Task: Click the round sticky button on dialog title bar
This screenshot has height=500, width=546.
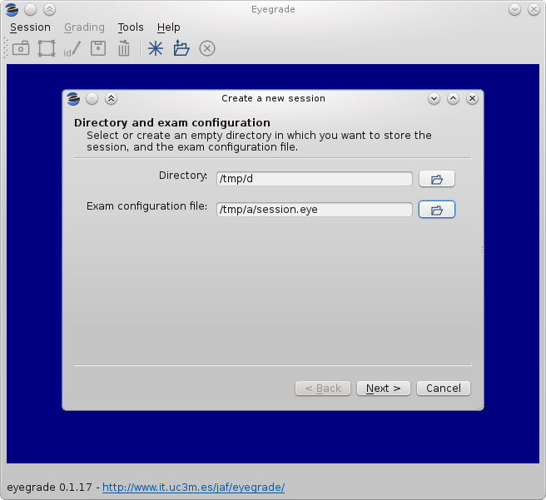Action: [92, 99]
